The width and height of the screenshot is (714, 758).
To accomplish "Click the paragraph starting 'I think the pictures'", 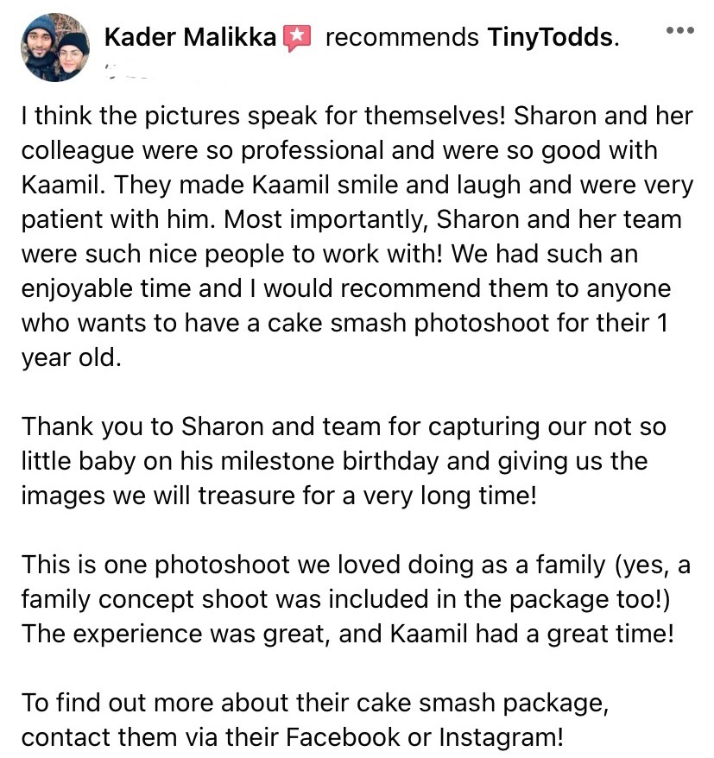I will tap(357, 237).
